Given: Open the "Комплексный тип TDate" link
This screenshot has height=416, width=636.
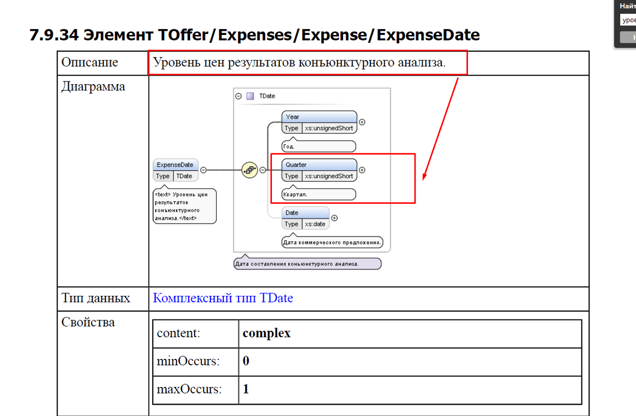Looking at the screenshot, I should [x=223, y=297].
